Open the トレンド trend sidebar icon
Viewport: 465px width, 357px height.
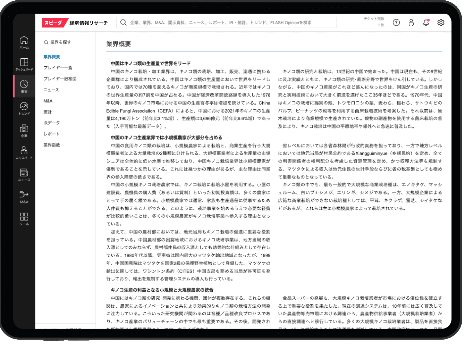(x=24, y=108)
